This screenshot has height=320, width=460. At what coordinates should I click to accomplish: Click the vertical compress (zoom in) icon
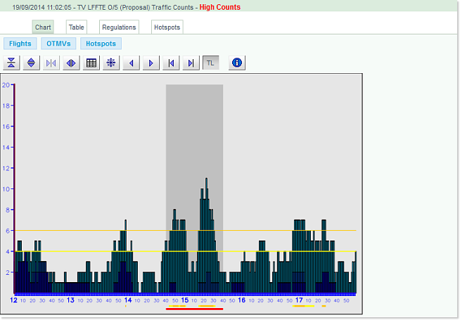pyautogui.click(x=11, y=63)
